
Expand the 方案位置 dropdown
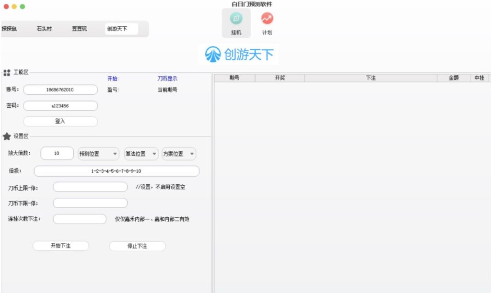(178, 154)
